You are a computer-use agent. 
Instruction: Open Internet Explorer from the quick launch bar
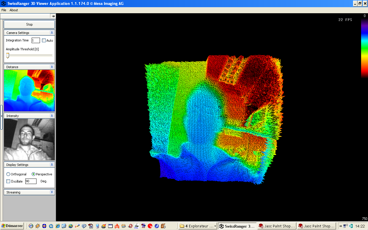point(57,226)
